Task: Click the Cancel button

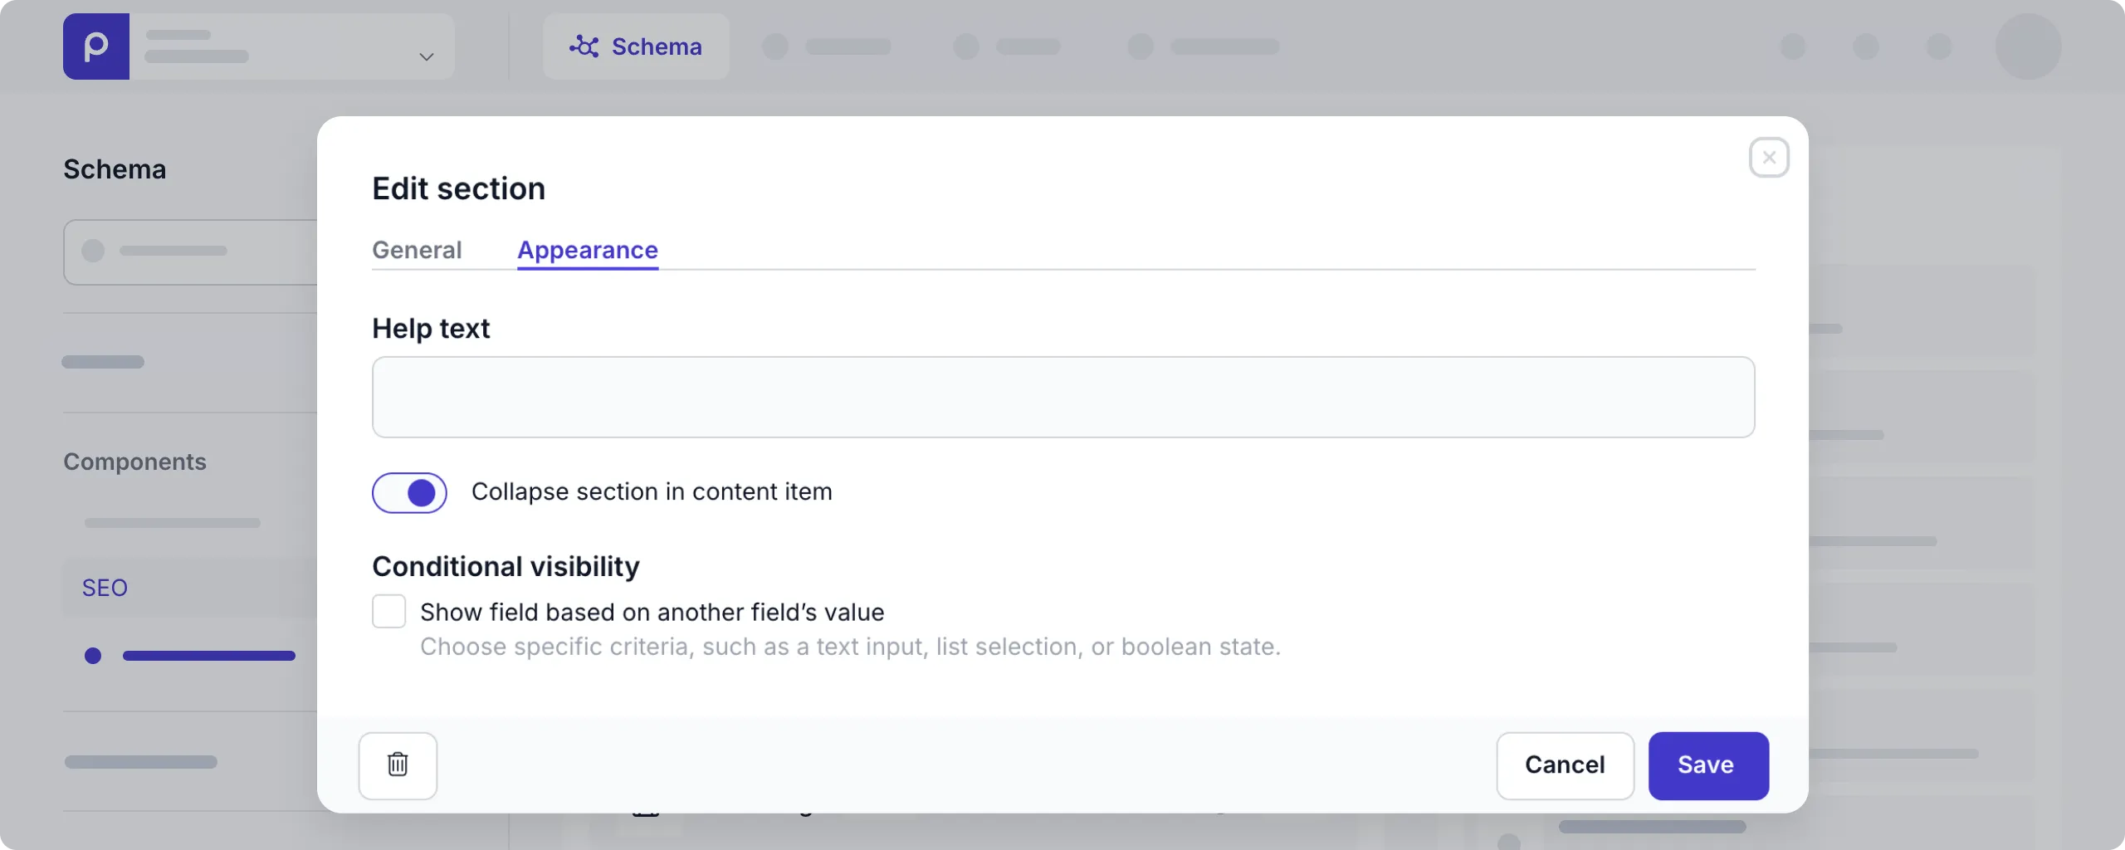Action: pyautogui.click(x=1565, y=765)
